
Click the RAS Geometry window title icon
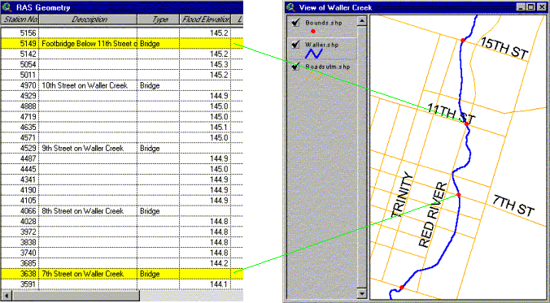pos(7,7)
